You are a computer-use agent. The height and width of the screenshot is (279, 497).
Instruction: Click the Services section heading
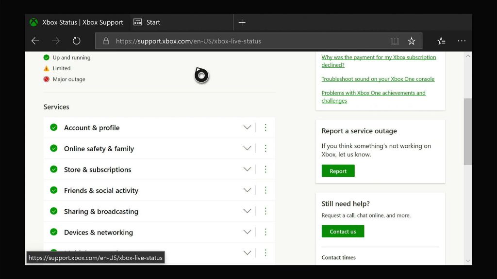tap(56, 107)
